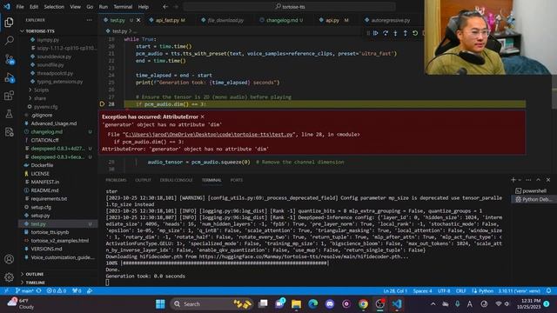Open Visual Studio Code from taskbar
This screenshot has width=557, height=313.
[397, 303]
